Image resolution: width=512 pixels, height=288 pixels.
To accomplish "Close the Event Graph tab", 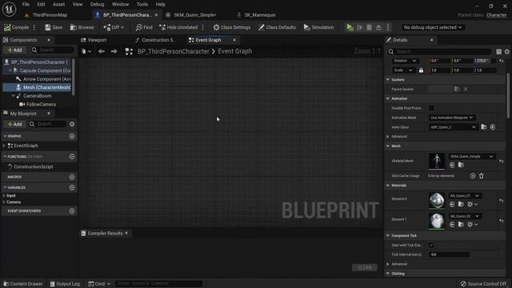I will [x=234, y=40].
